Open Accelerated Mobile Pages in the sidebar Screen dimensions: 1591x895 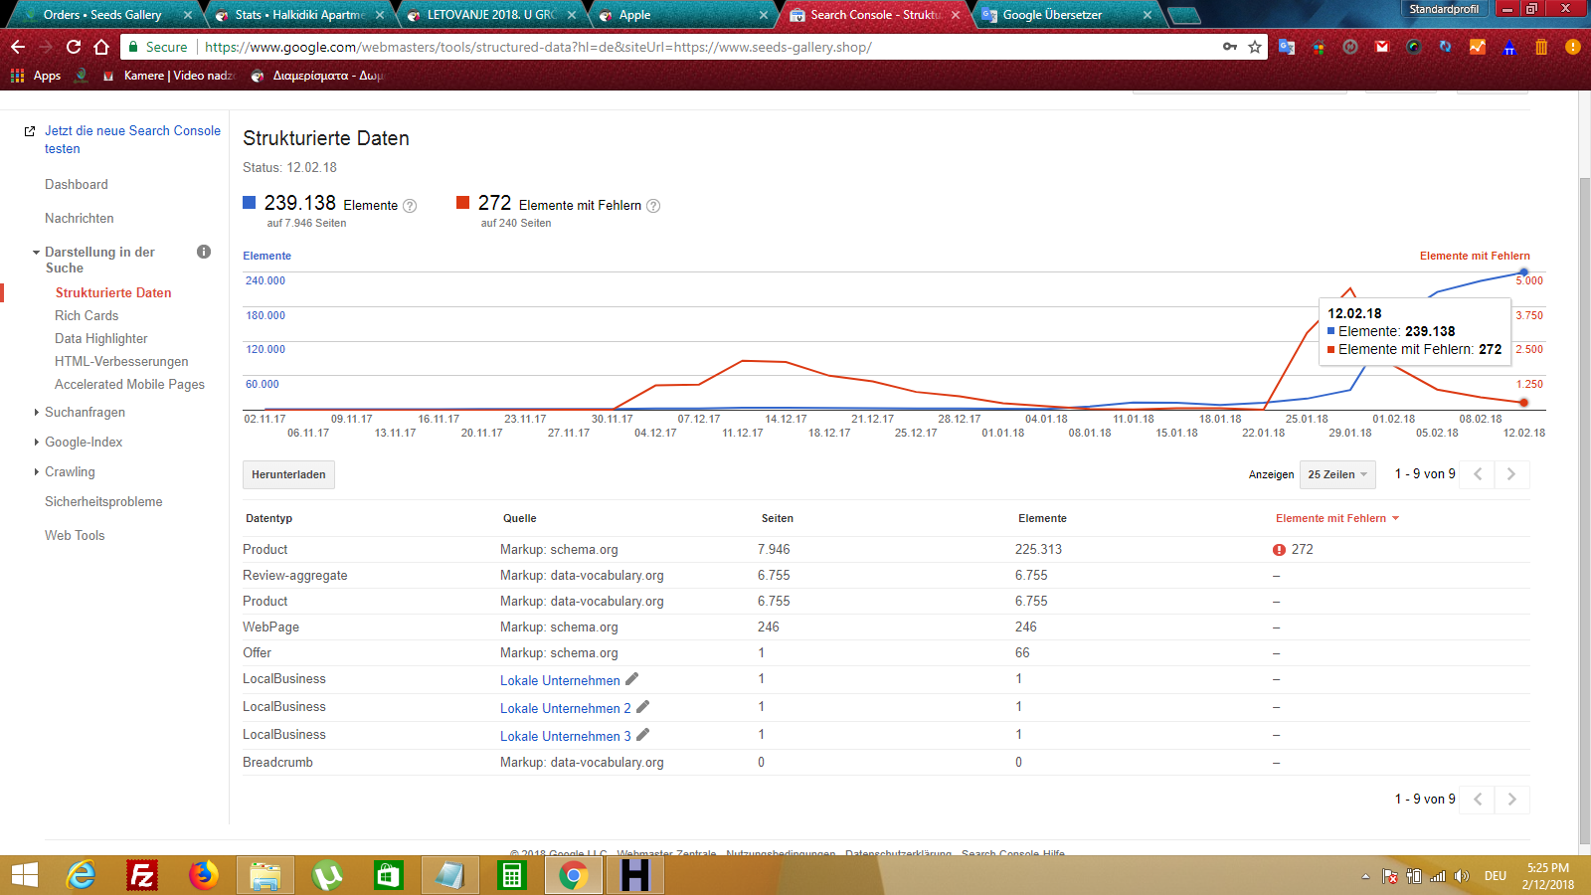coord(129,384)
